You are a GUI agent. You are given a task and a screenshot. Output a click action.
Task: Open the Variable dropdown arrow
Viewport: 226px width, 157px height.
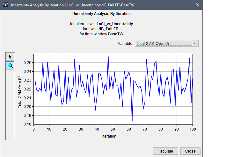195,44
